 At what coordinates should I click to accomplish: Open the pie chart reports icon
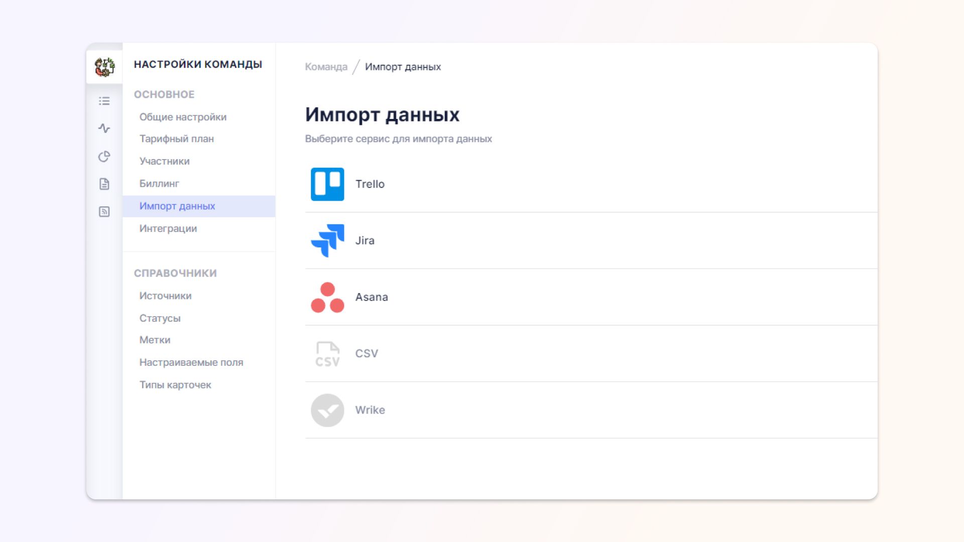(104, 157)
